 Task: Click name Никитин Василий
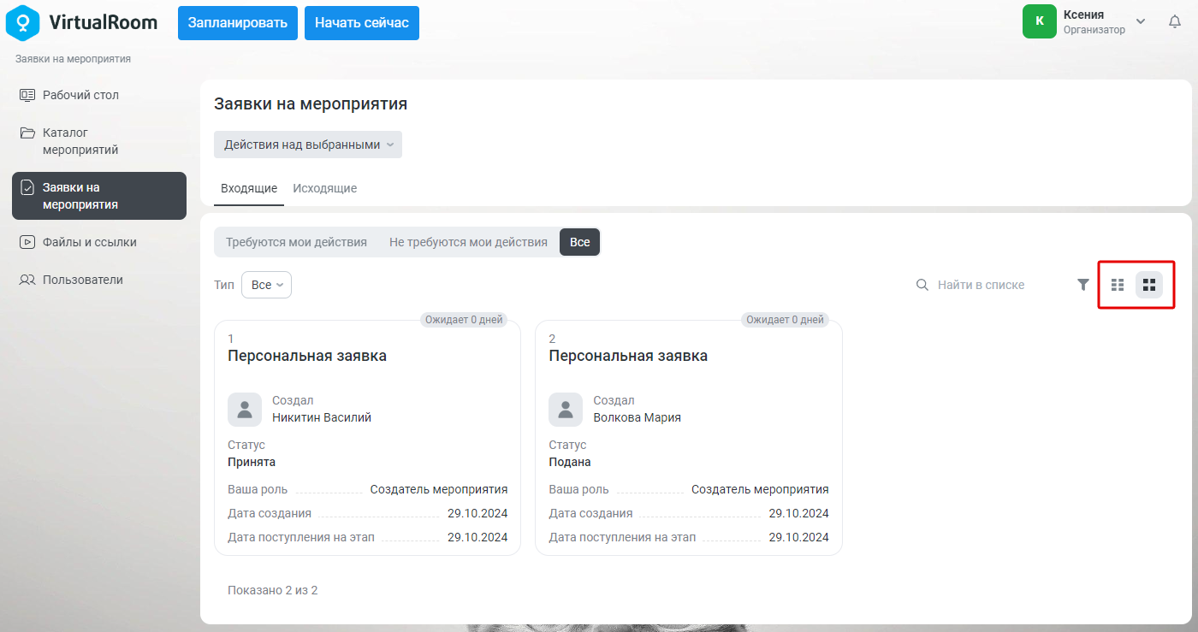coord(322,418)
